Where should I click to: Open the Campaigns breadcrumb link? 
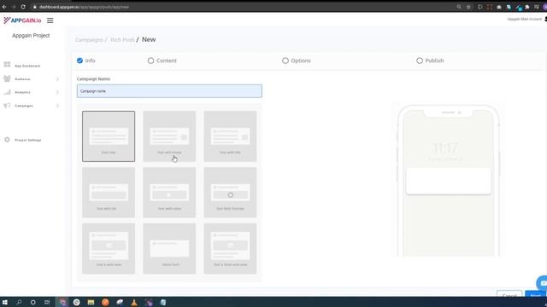[x=89, y=40]
